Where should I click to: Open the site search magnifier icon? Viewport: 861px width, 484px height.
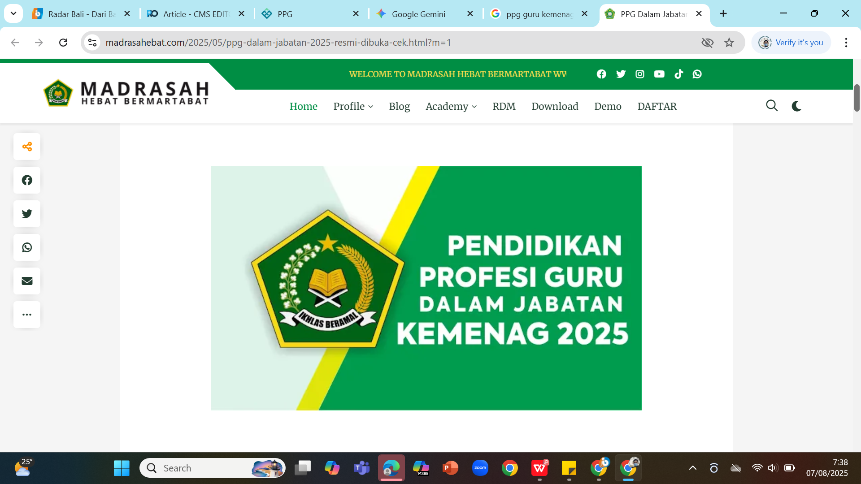772,106
